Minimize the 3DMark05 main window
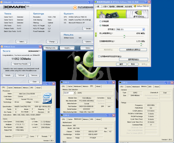Image resolution: width=174 pixels, height=143 pixels. [x=89, y=2]
